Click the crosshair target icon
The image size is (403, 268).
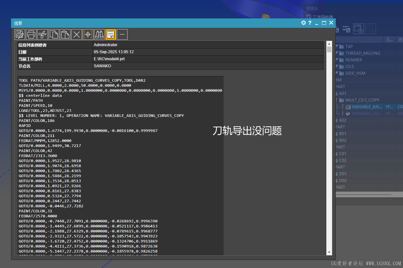pyautogui.click(x=88, y=34)
